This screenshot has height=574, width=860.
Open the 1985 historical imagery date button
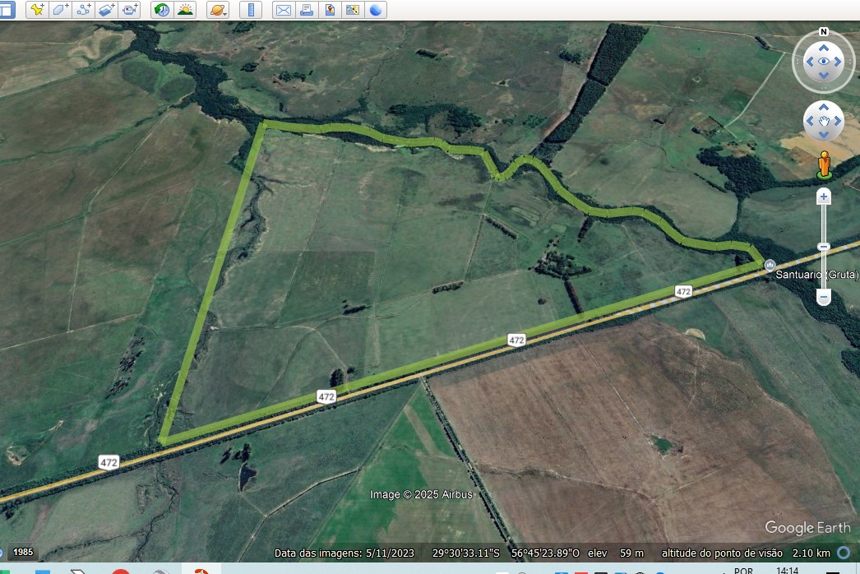[23, 552]
